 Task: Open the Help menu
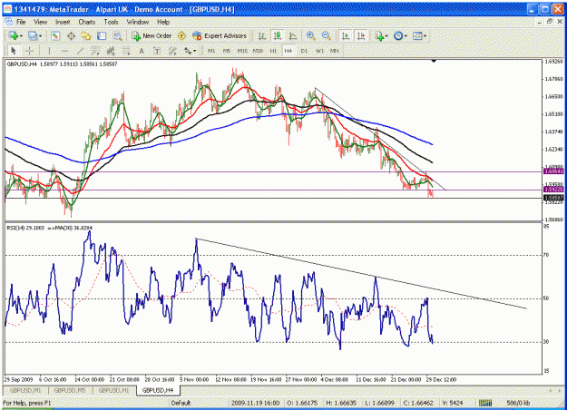tap(163, 22)
